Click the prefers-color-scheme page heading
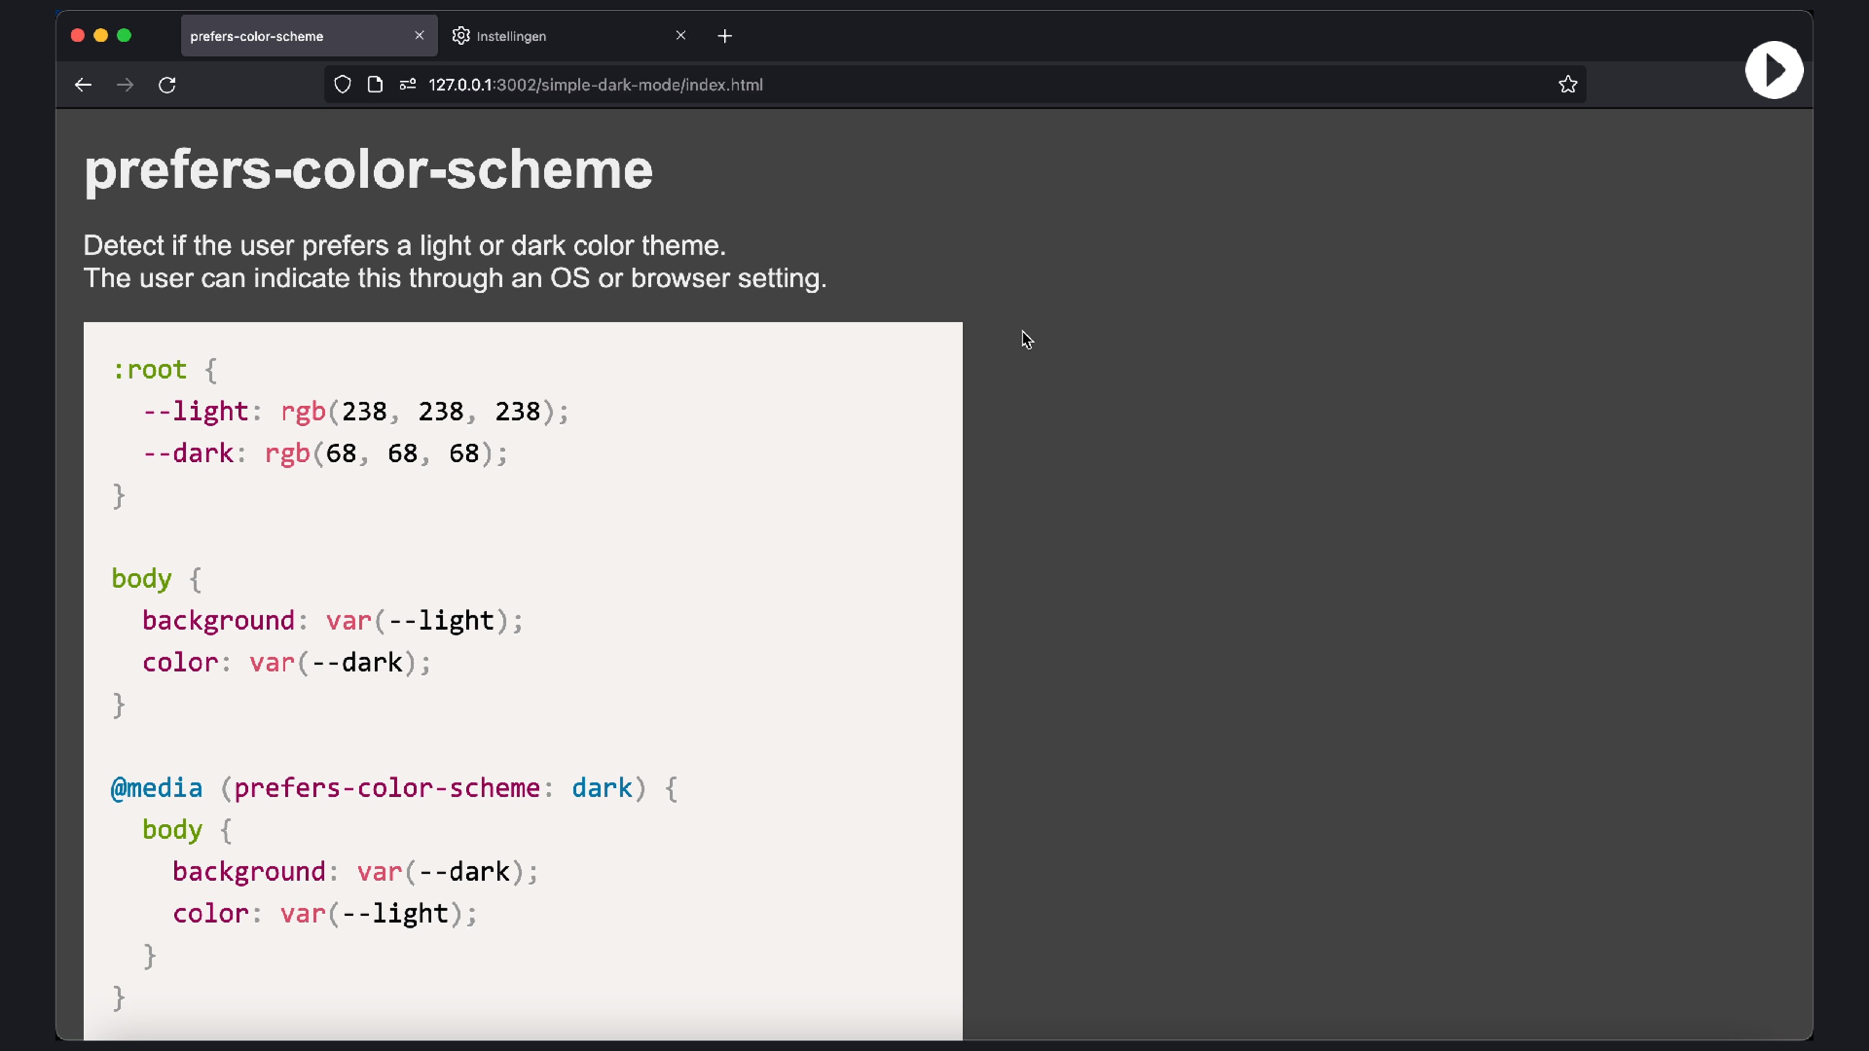This screenshot has height=1051, width=1869. pyautogui.click(x=368, y=170)
